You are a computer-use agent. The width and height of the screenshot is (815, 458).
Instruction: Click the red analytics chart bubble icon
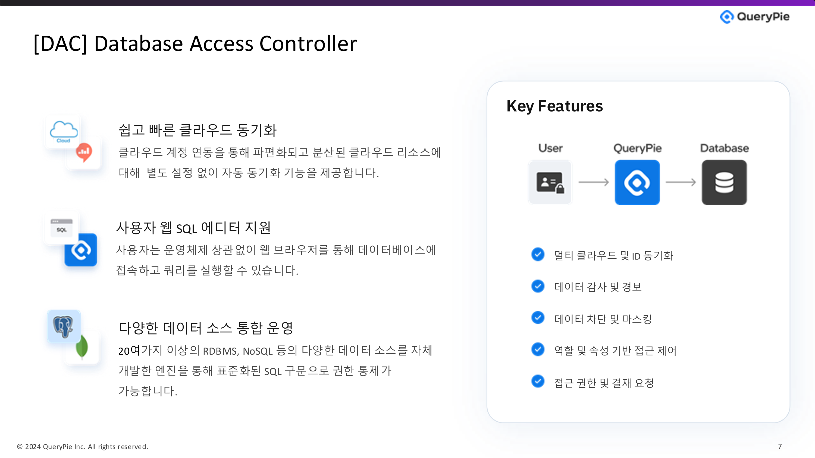point(84,152)
